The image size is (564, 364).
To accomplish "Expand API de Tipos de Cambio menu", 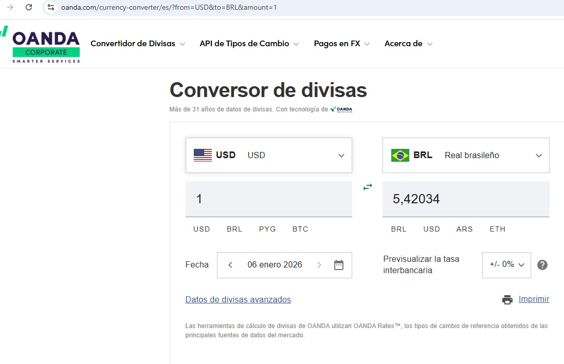I will point(249,44).
